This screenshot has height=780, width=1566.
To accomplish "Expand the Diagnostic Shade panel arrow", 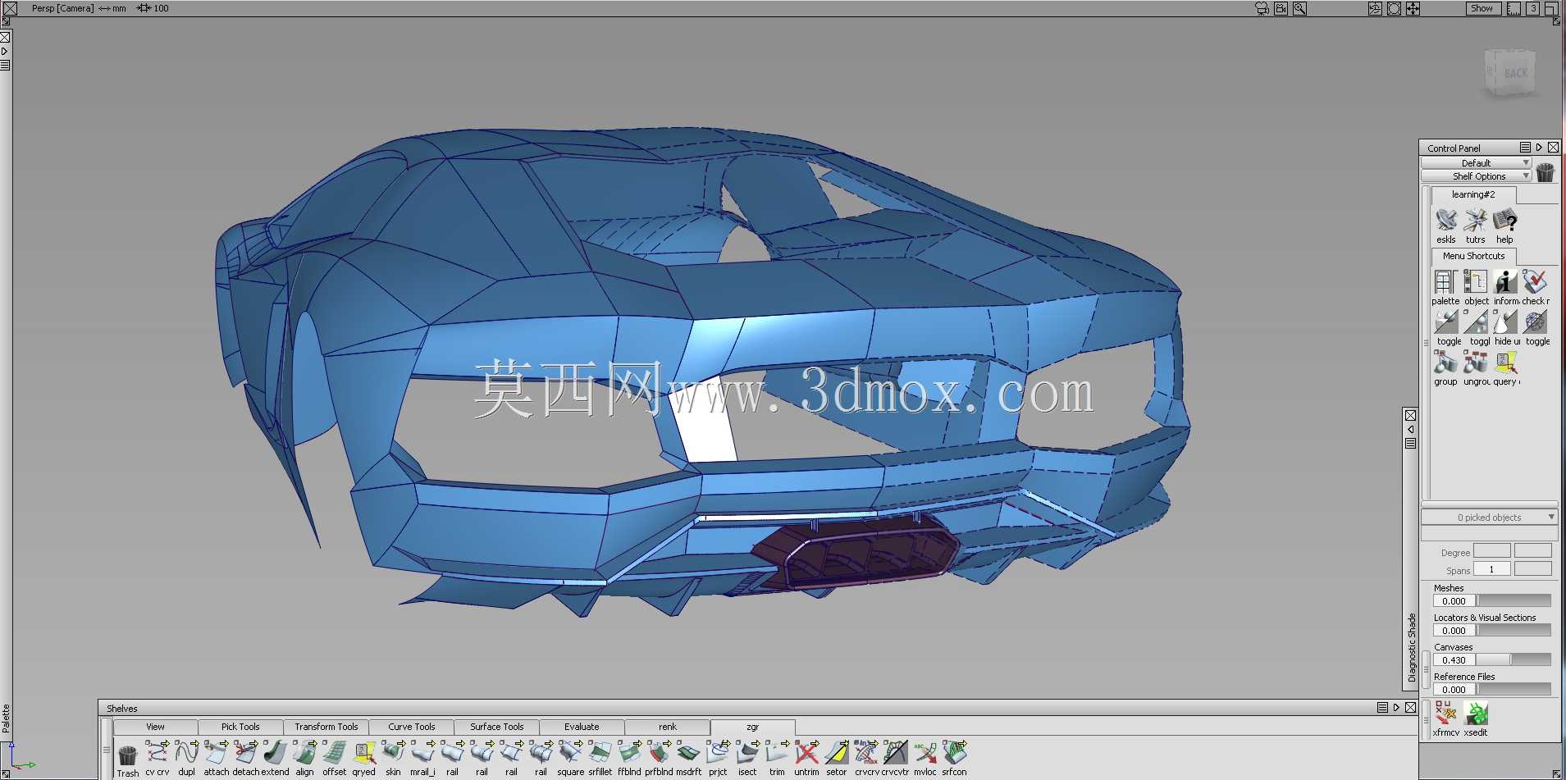I will 1411,429.
